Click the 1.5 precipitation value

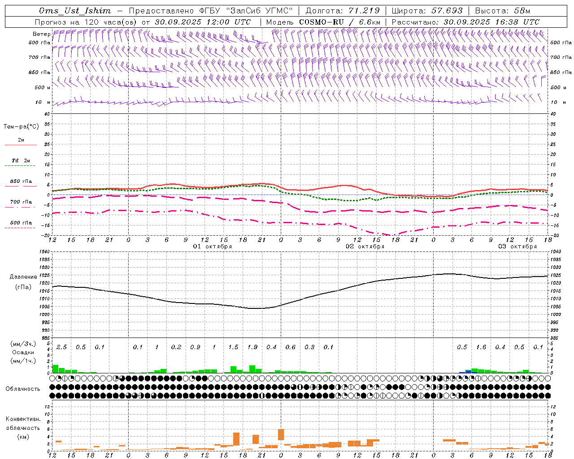pyautogui.click(x=233, y=347)
